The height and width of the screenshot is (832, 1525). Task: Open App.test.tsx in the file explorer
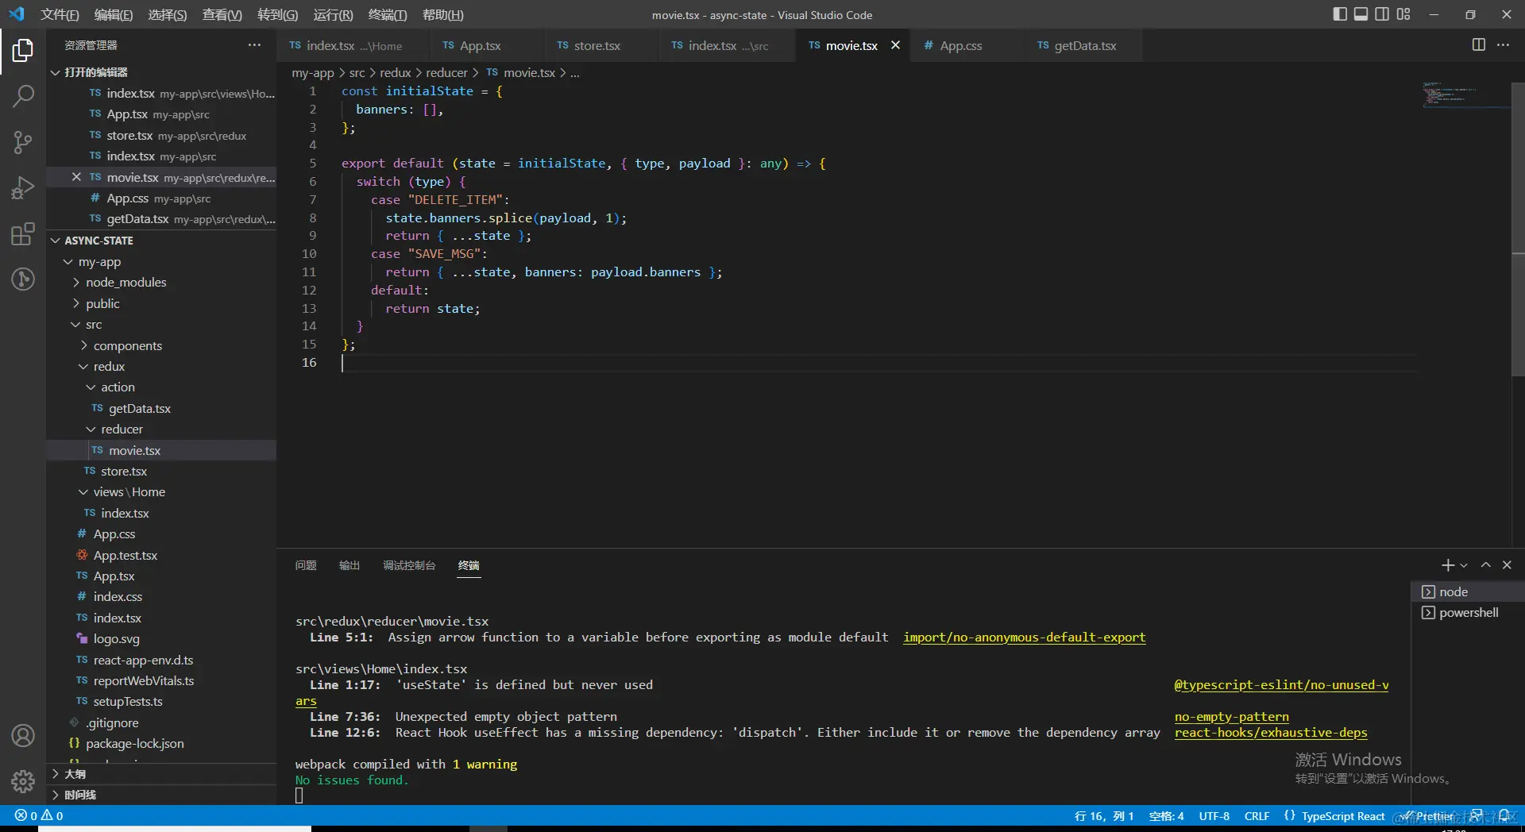[125, 556]
